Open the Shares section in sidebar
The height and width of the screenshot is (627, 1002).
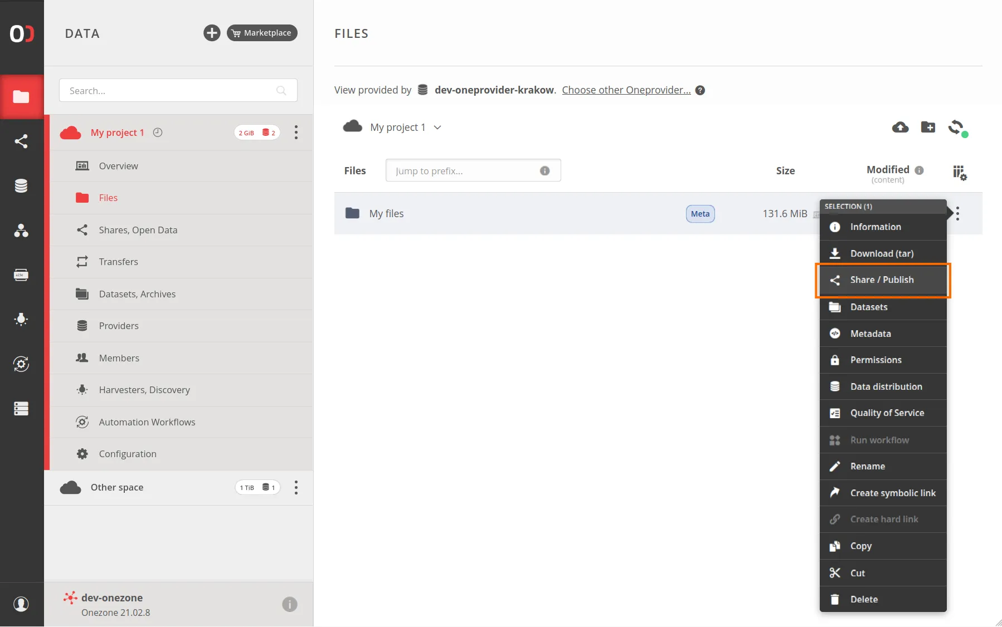(22, 141)
